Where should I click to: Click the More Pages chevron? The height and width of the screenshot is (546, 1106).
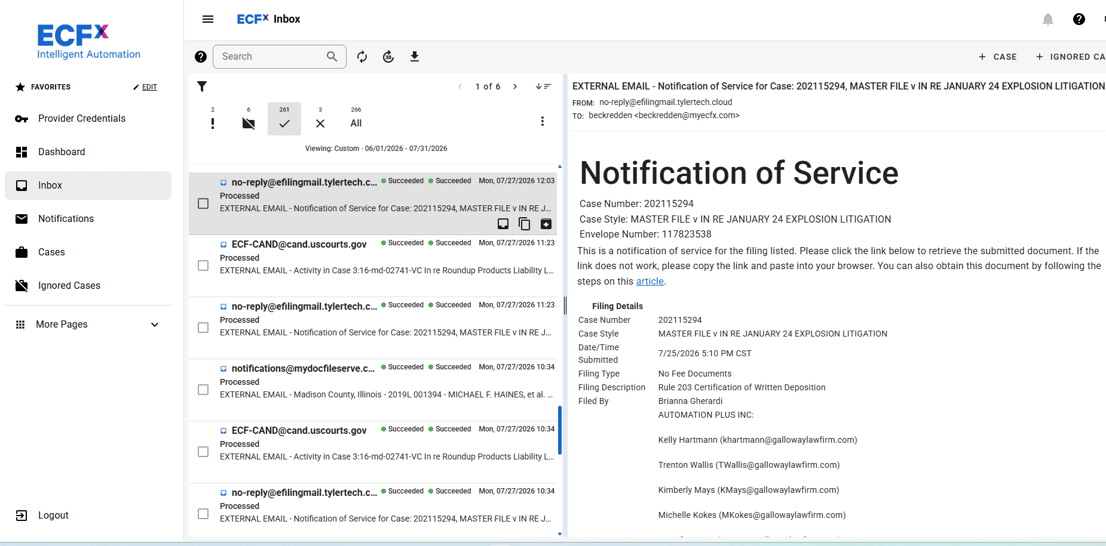pos(155,325)
